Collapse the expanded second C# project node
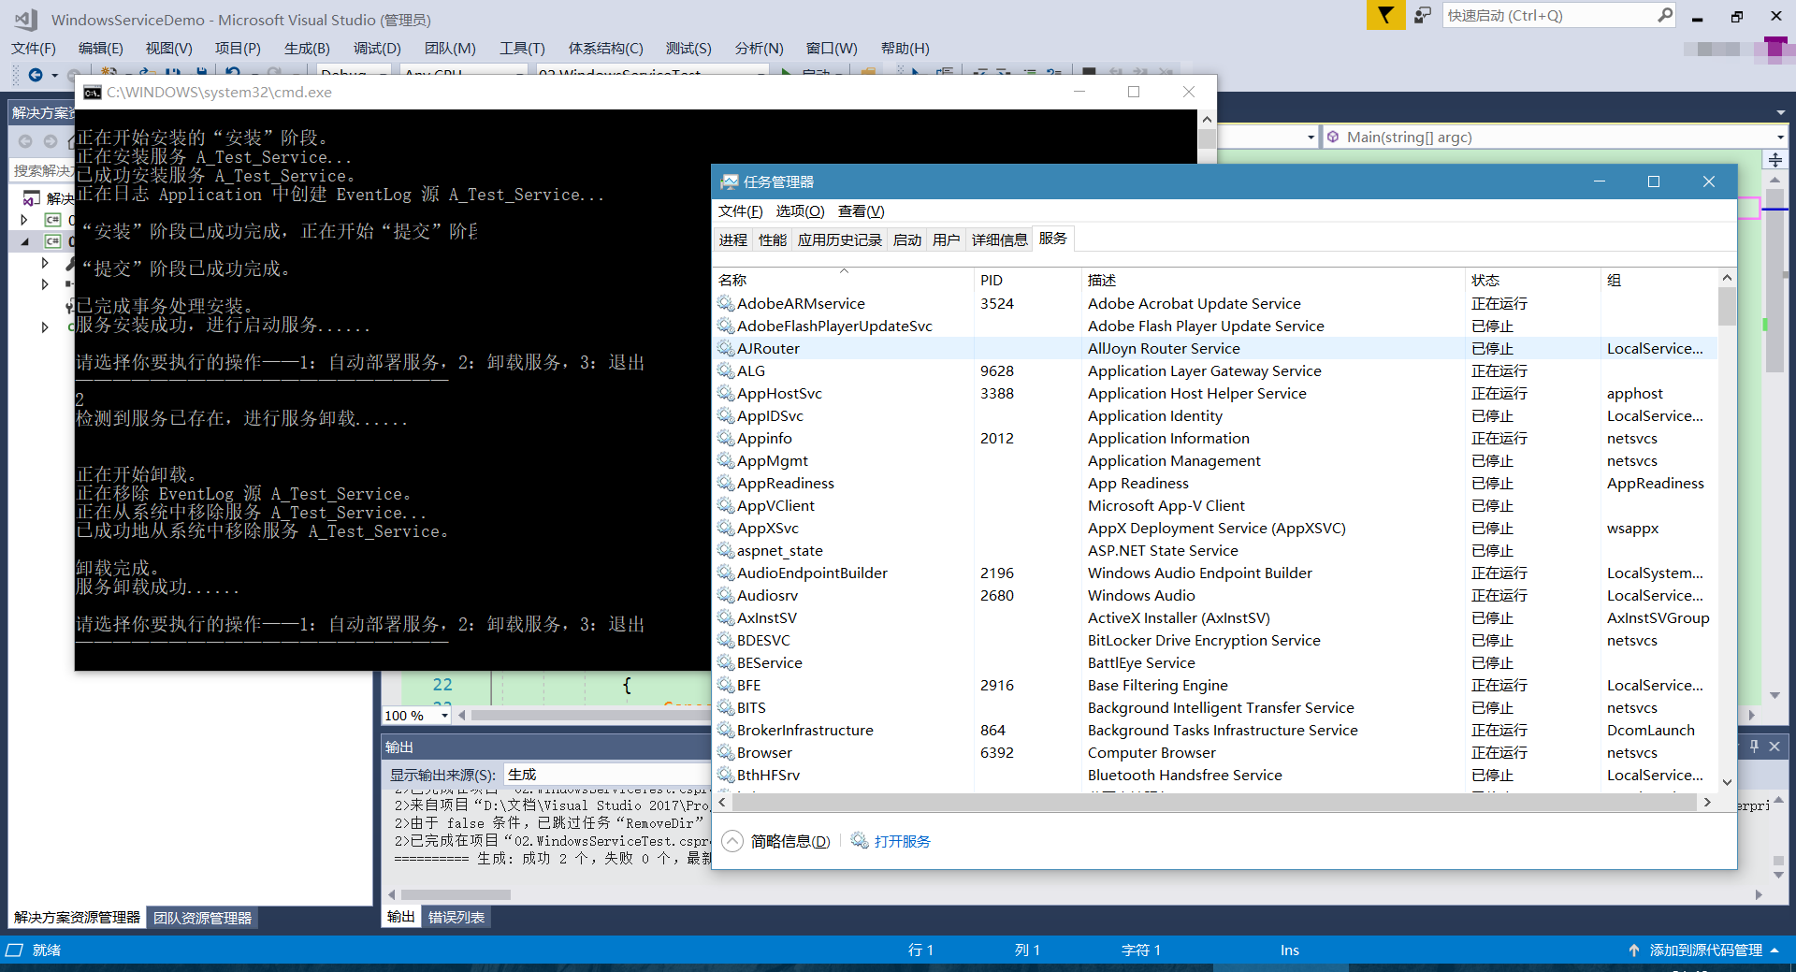 click(x=25, y=241)
